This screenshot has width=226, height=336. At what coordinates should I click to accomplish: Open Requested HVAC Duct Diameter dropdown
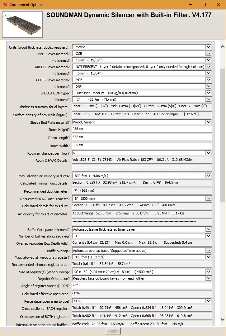pyautogui.click(x=142, y=199)
